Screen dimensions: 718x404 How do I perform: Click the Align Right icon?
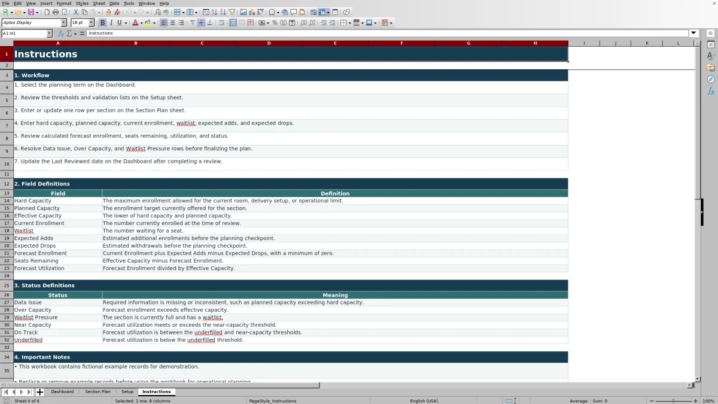181,23
